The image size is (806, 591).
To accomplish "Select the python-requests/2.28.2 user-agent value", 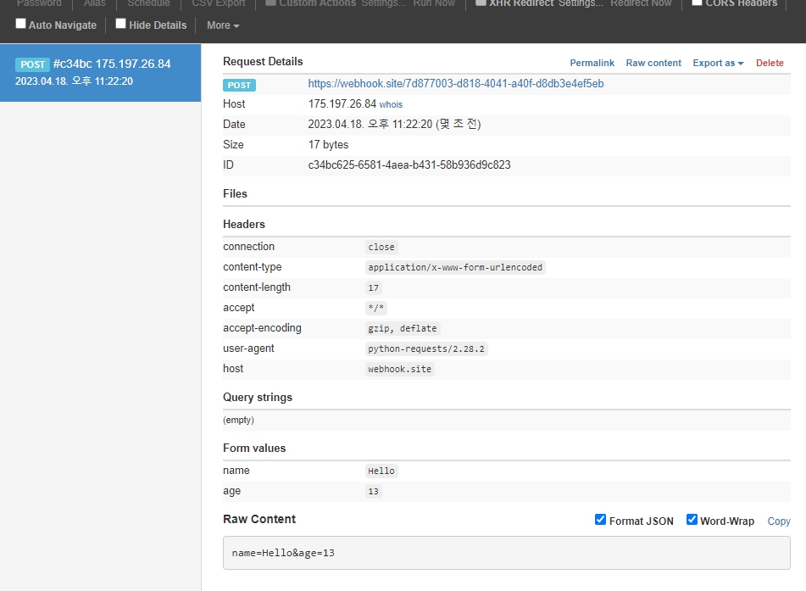I will [426, 348].
